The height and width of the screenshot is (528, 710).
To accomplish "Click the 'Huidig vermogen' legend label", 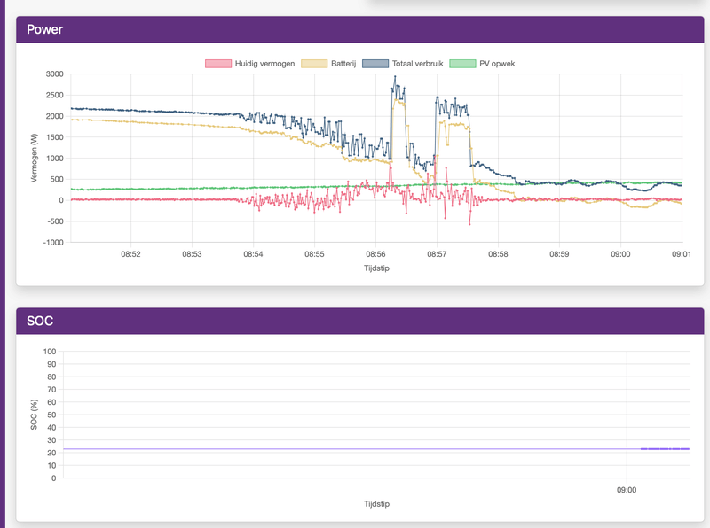I will (264, 64).
